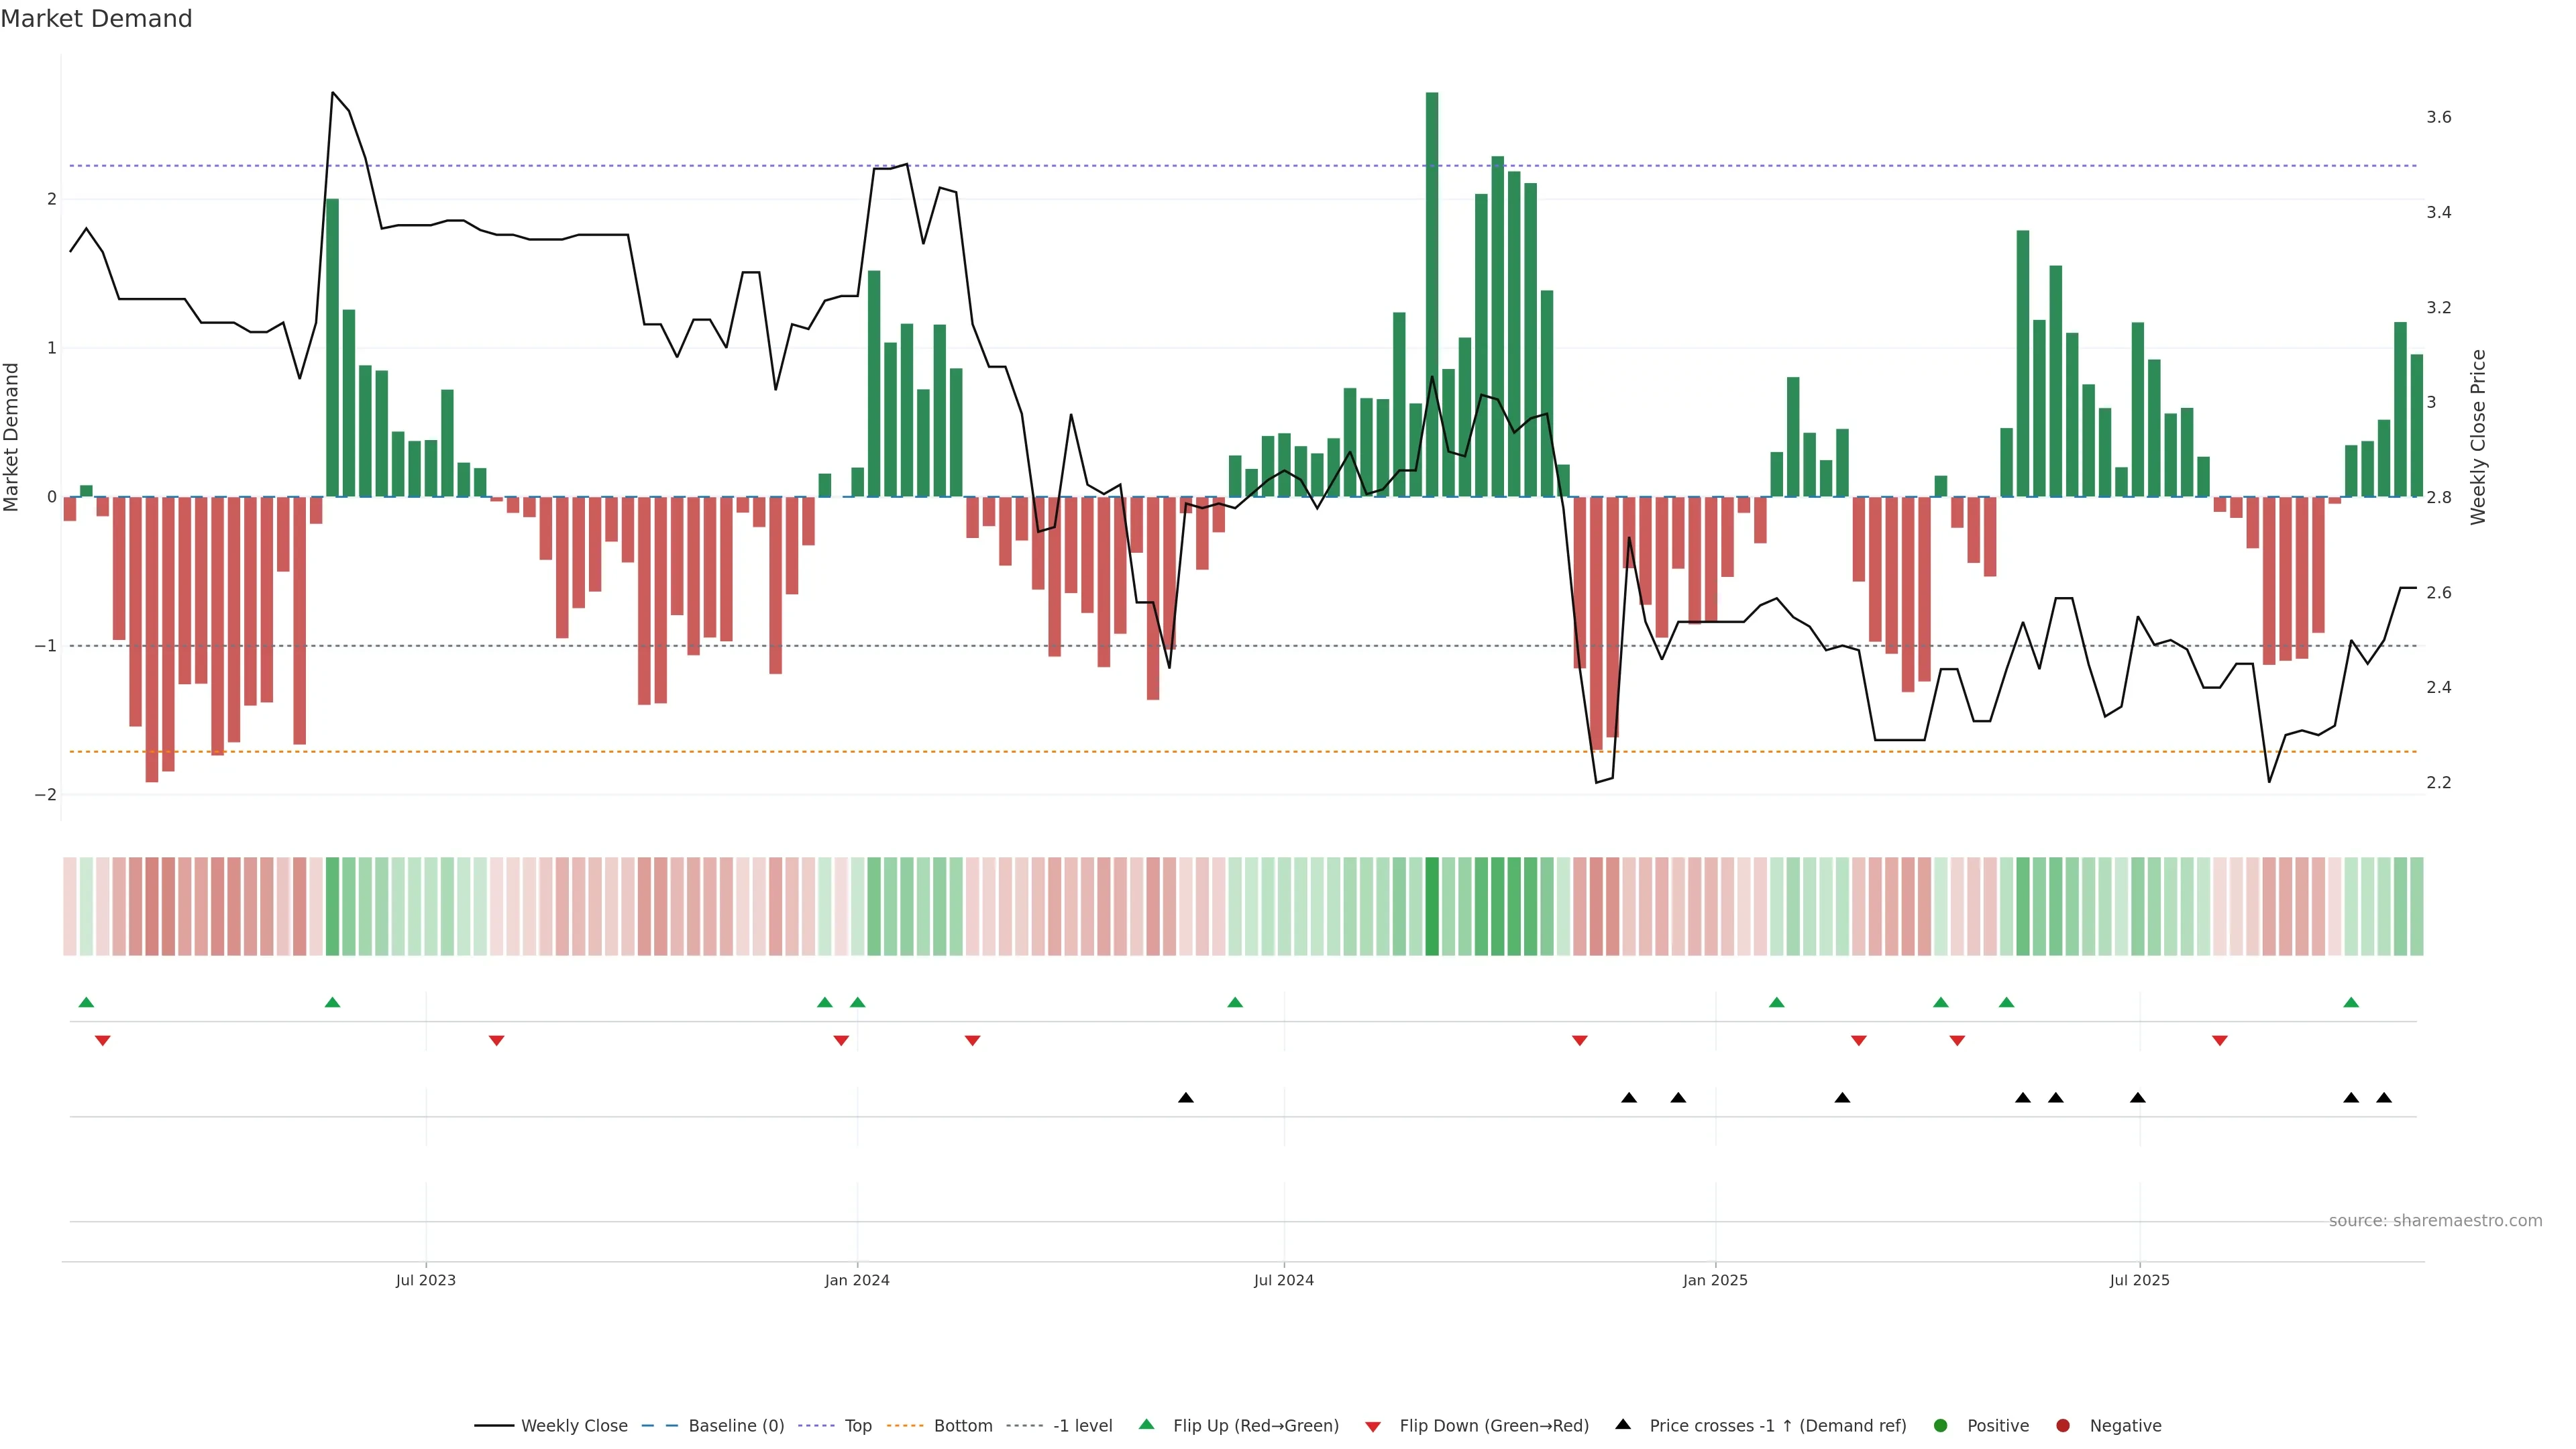
Task: Hide the Top dotted line legend item
Action: tap(857, 1425)
